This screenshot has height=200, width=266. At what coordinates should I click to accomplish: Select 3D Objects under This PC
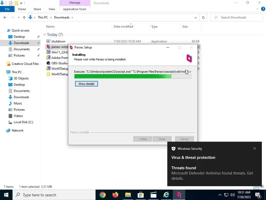(18, 78)
